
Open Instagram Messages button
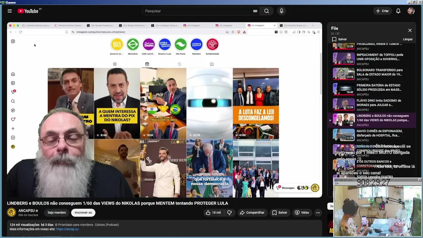click(x=286, y=188)
